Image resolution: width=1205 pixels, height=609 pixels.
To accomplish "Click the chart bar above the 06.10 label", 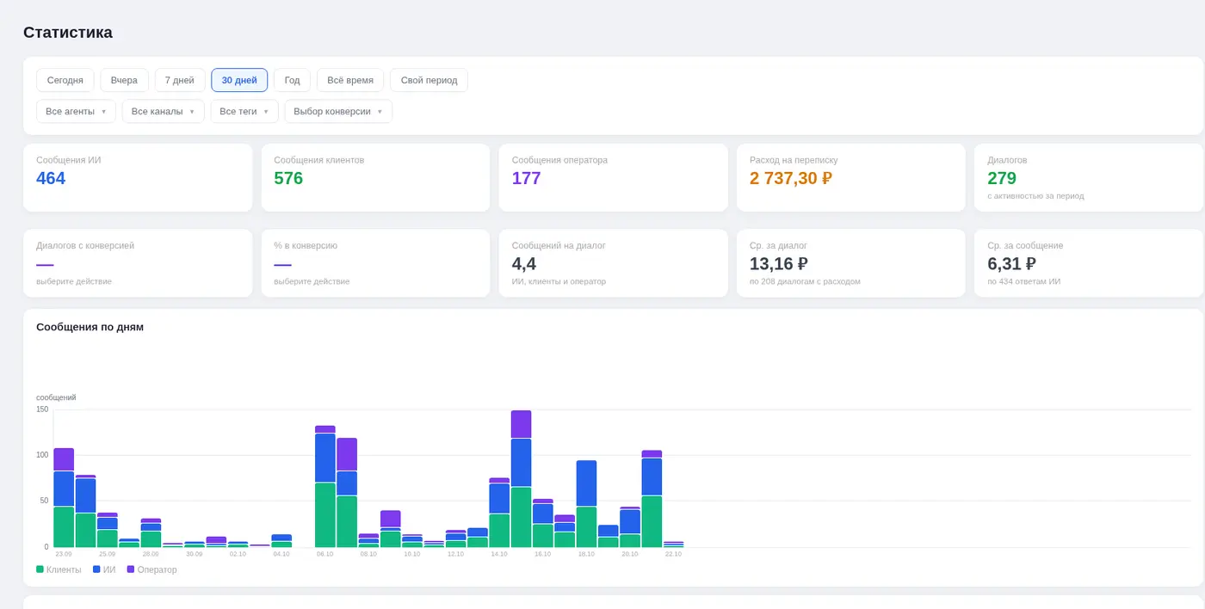I will point(325,486).
